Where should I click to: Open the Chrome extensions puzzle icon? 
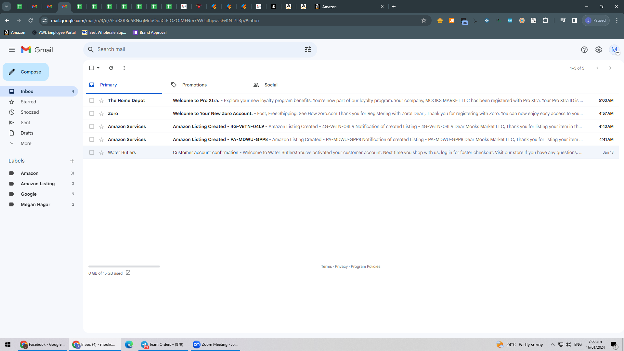[x=546, y=20]
